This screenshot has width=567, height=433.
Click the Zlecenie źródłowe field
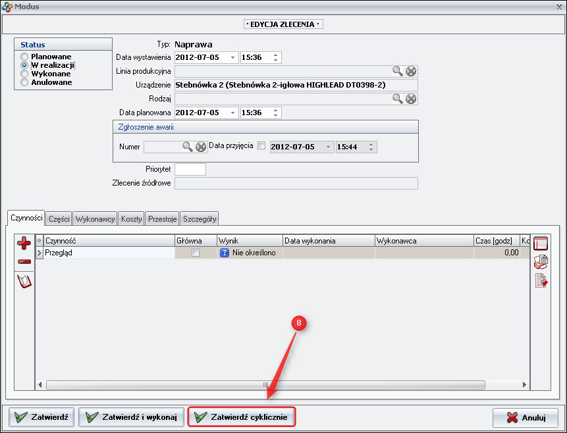(x=296, y=183)
